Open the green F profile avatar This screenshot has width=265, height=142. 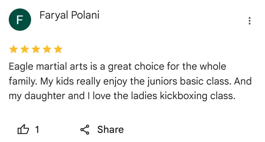pos(20,20)
